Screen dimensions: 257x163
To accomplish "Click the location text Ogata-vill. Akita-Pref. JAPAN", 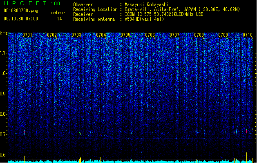I will (161, 9).
